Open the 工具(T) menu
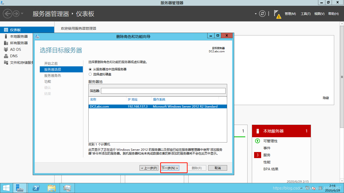 306,14
